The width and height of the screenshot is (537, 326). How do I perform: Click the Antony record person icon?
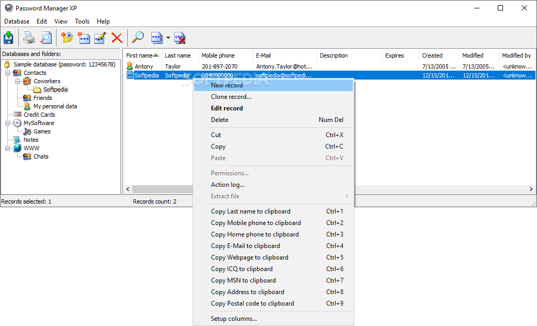pos(129,66)
